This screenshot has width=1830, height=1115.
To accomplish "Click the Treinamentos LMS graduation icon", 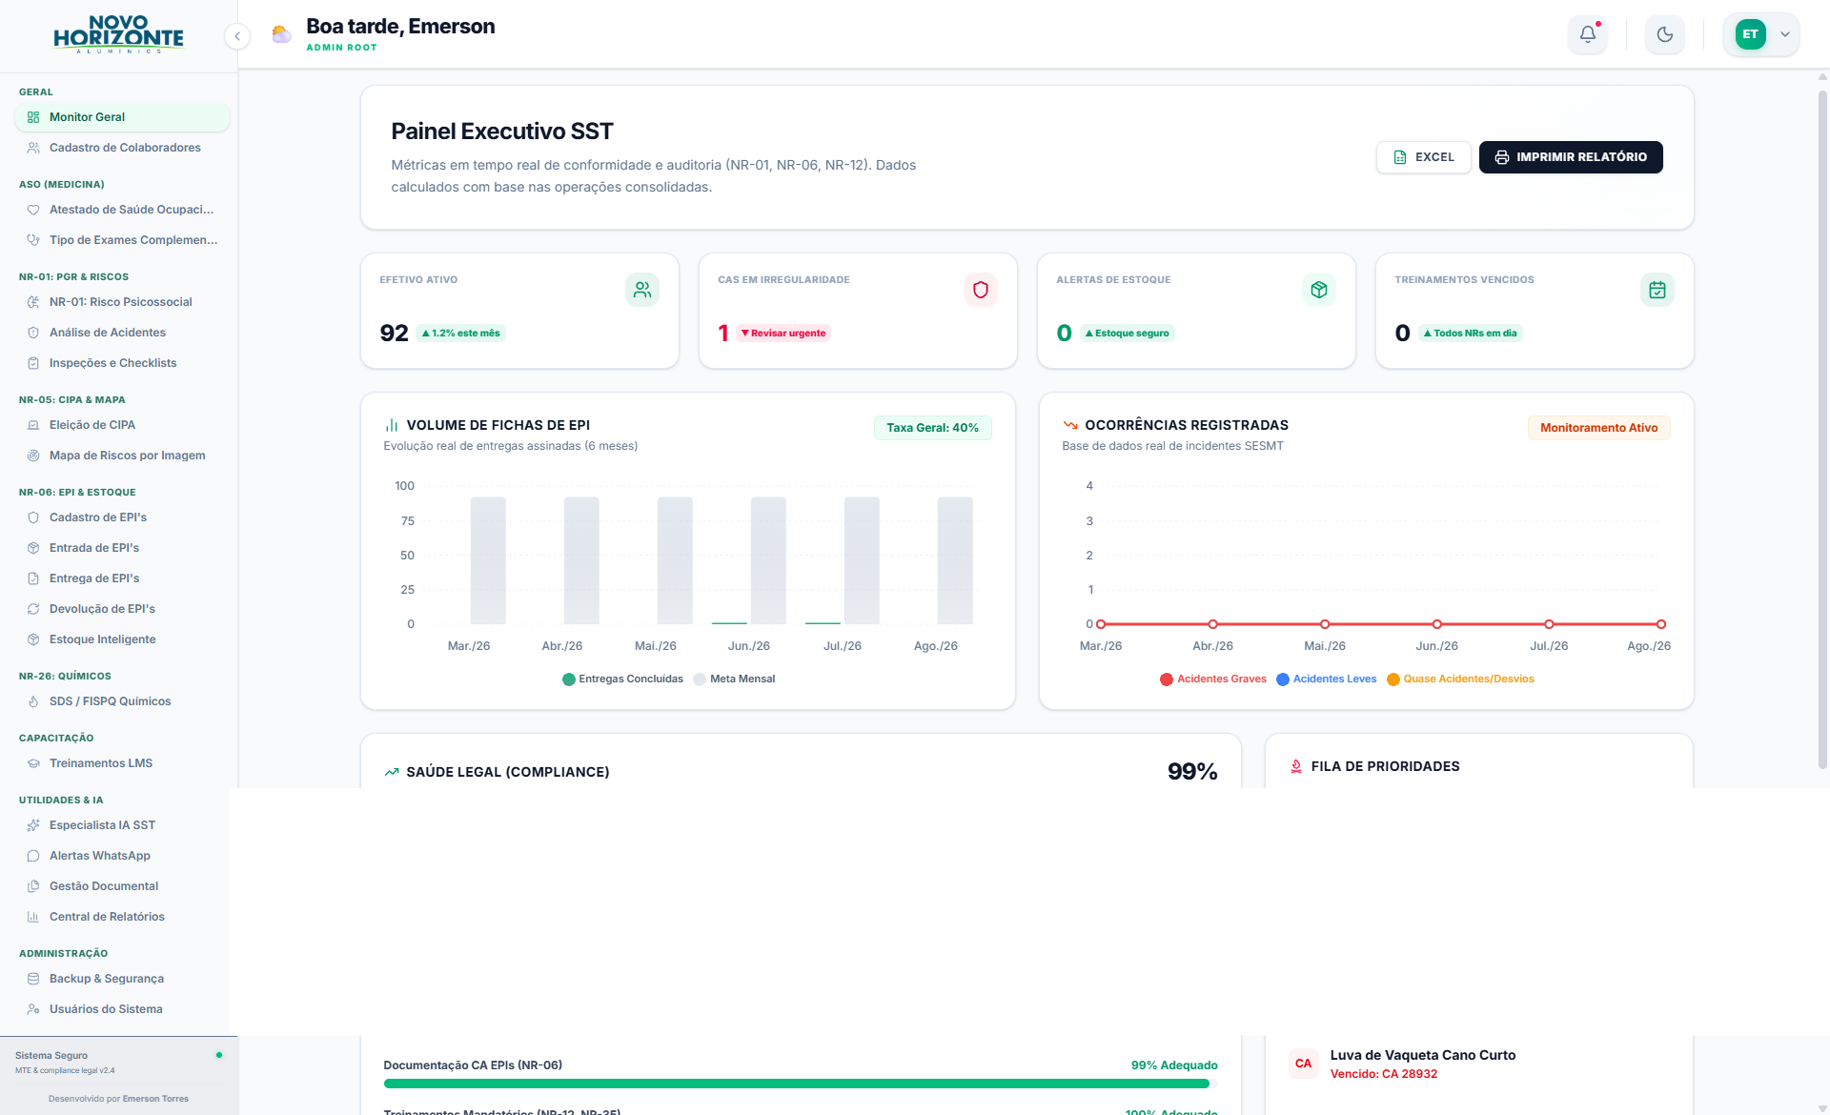I will pyautogui.click(x=33, y=763).
